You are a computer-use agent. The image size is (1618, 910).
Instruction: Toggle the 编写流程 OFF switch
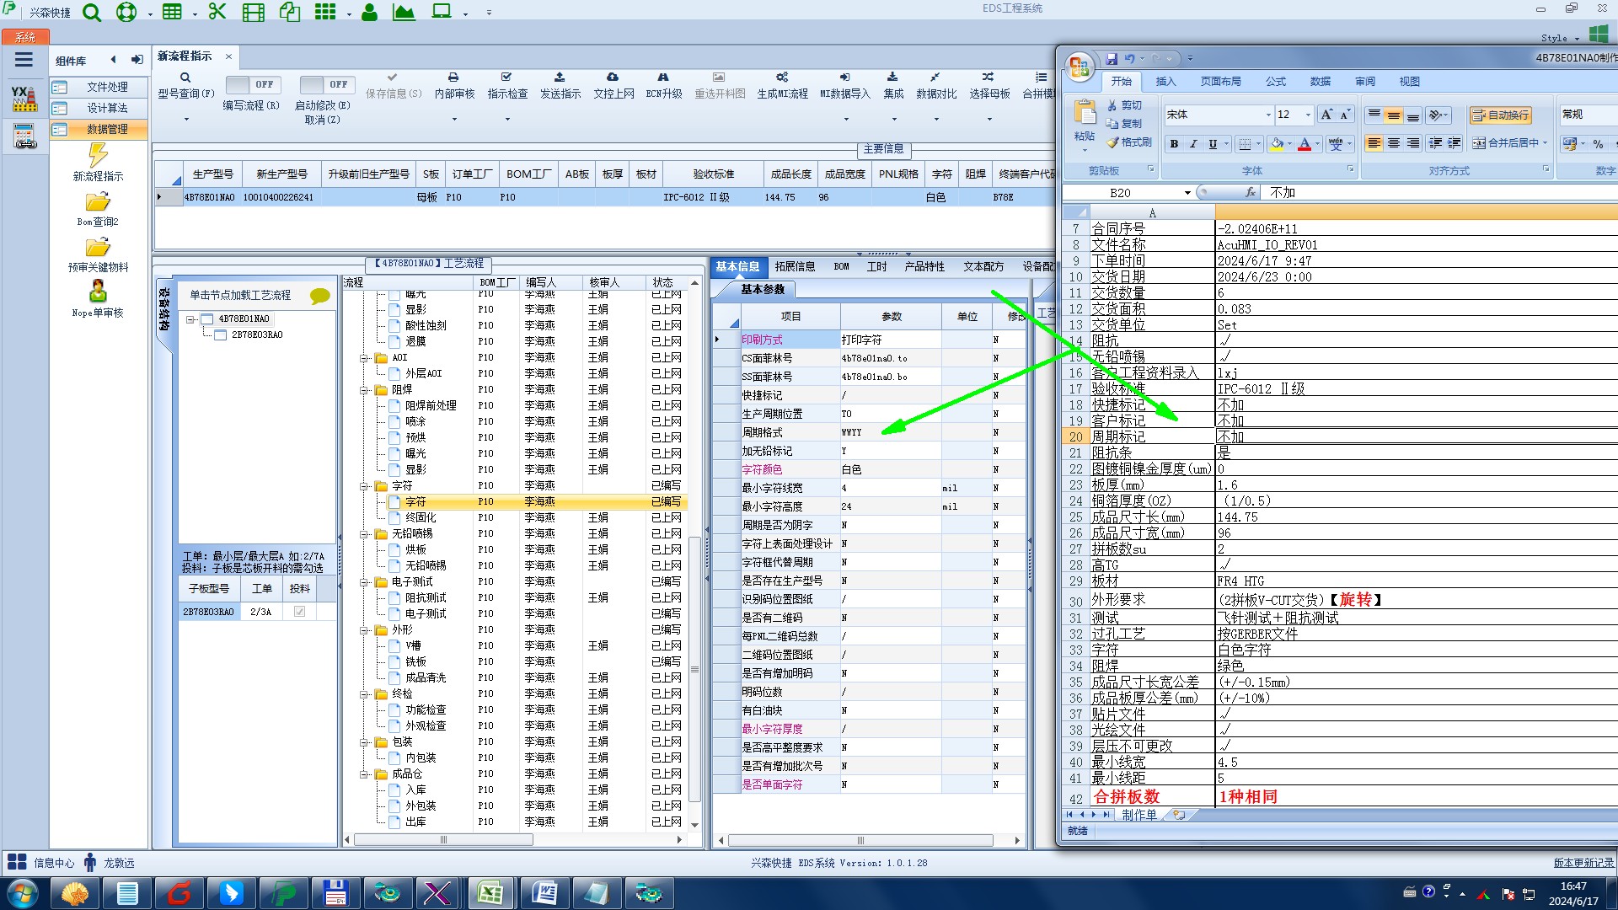tap(252, 84)
